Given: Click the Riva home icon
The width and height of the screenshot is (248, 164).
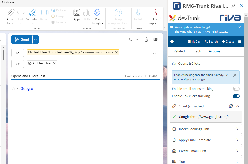Looking at the screenshot, I should [x=172, y=42].
